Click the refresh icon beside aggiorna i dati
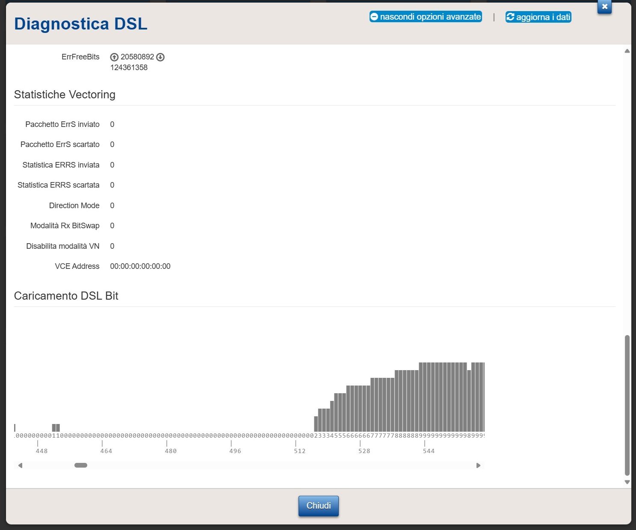 [x=510, y=17]
